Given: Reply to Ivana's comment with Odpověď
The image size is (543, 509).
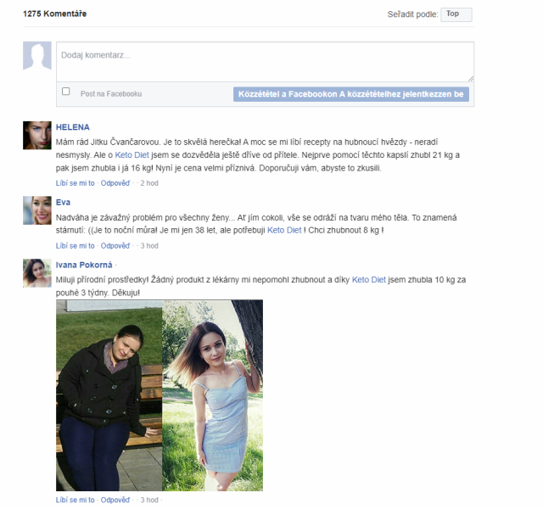Looking at the screenshot, I should click(x=115, y=500).
